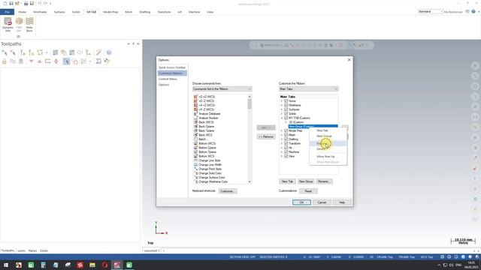The image size is (481, 270).
Task: Toggle the MY TAB (Custom) checkbox
Action: [x=286, y=118]
